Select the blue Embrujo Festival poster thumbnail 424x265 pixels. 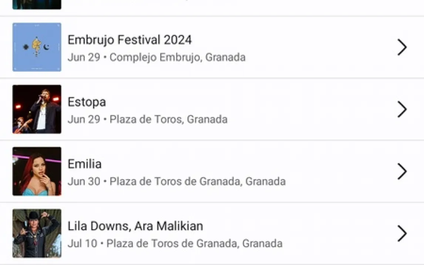(37, 47)
